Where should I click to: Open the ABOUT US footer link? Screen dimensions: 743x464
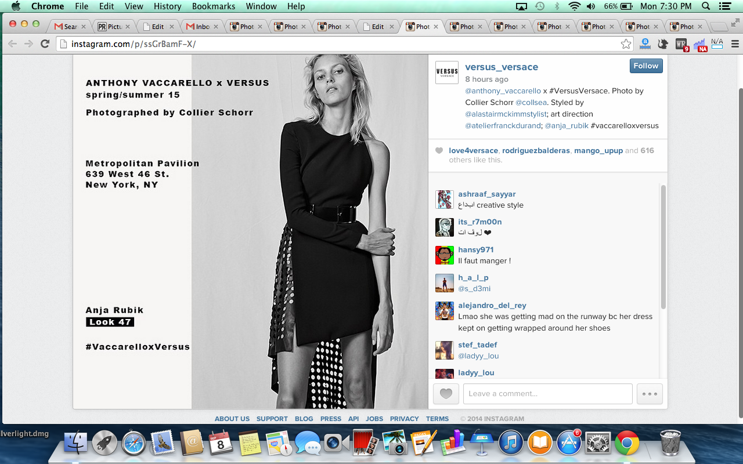point(232,419)
